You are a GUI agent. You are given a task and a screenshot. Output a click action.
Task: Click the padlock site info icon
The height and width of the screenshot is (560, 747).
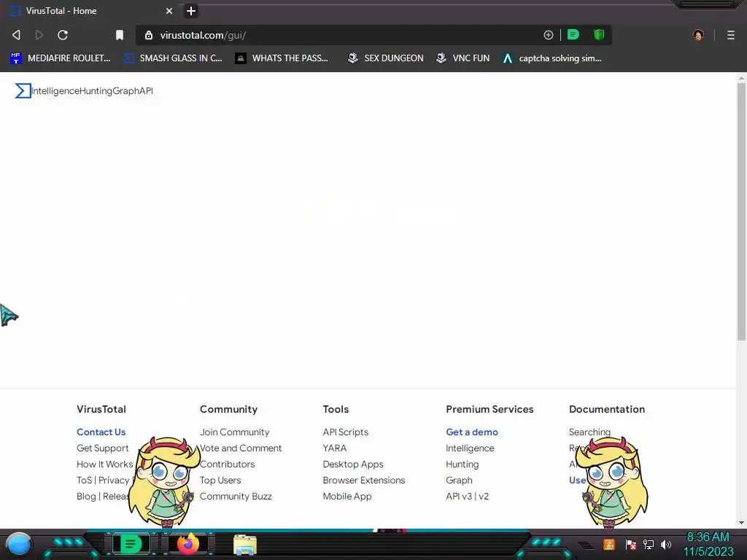(149, 35)
